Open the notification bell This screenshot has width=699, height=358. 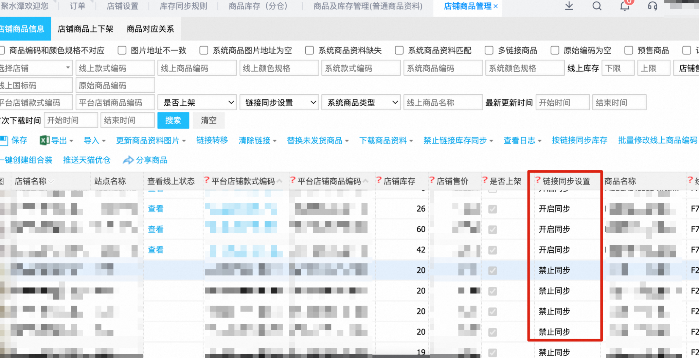(625, 6)
